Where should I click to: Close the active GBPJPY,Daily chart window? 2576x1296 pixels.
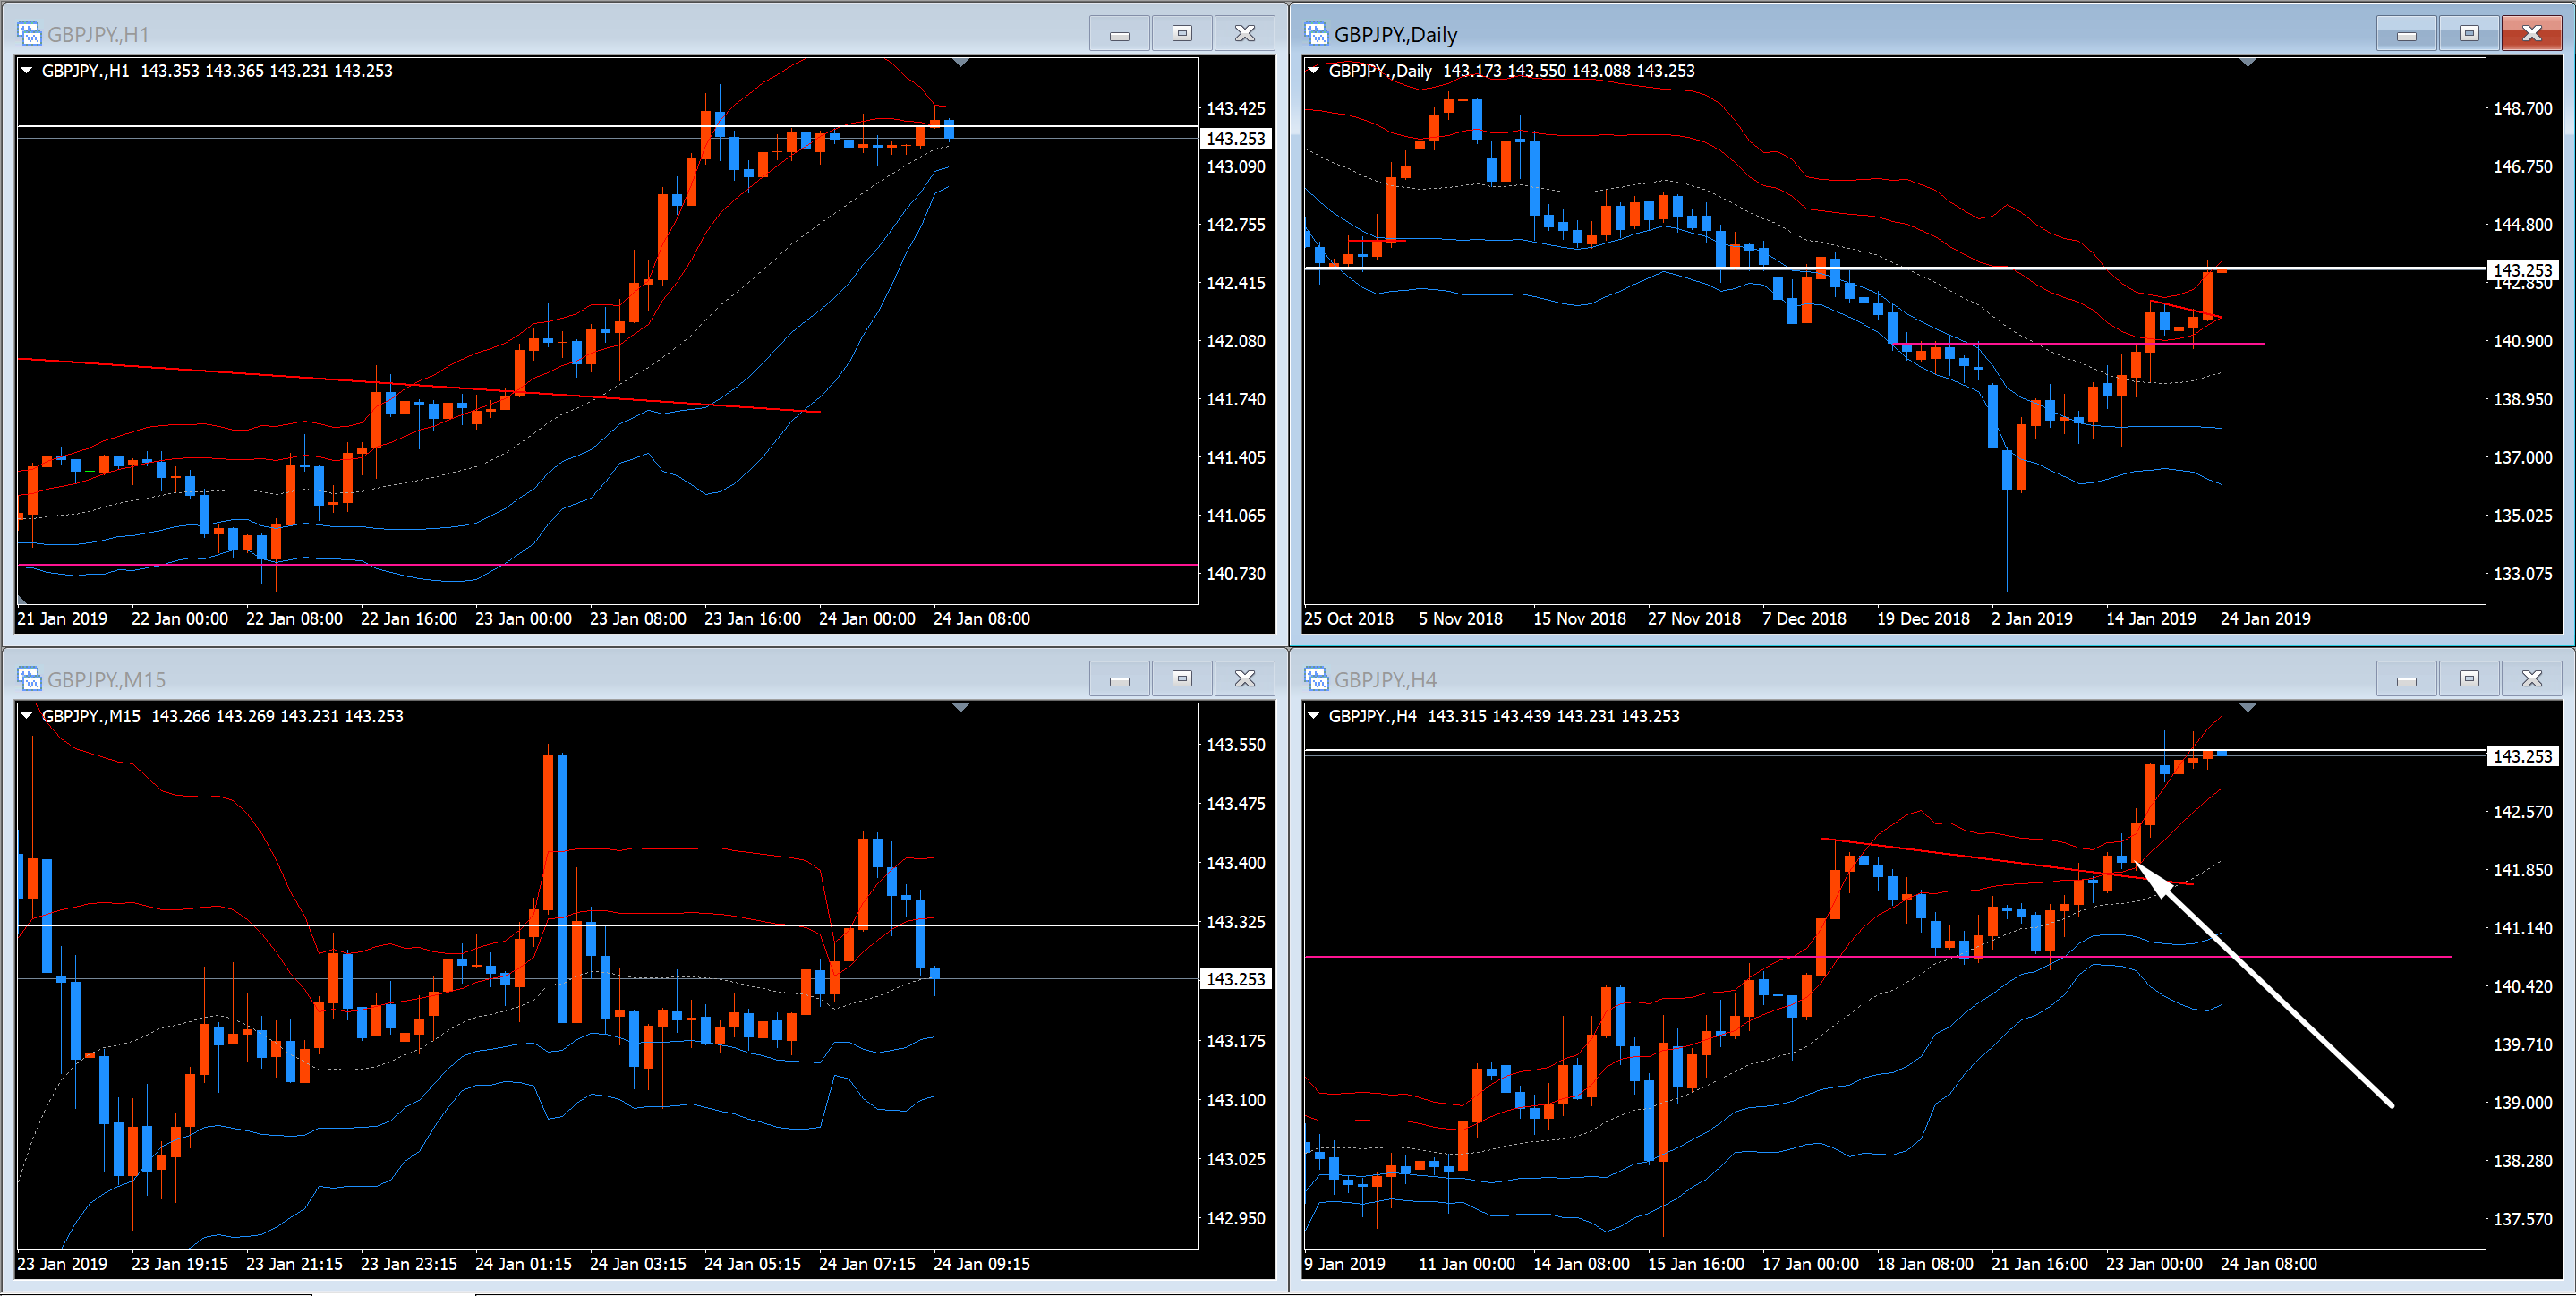(x=2531, y=34)
